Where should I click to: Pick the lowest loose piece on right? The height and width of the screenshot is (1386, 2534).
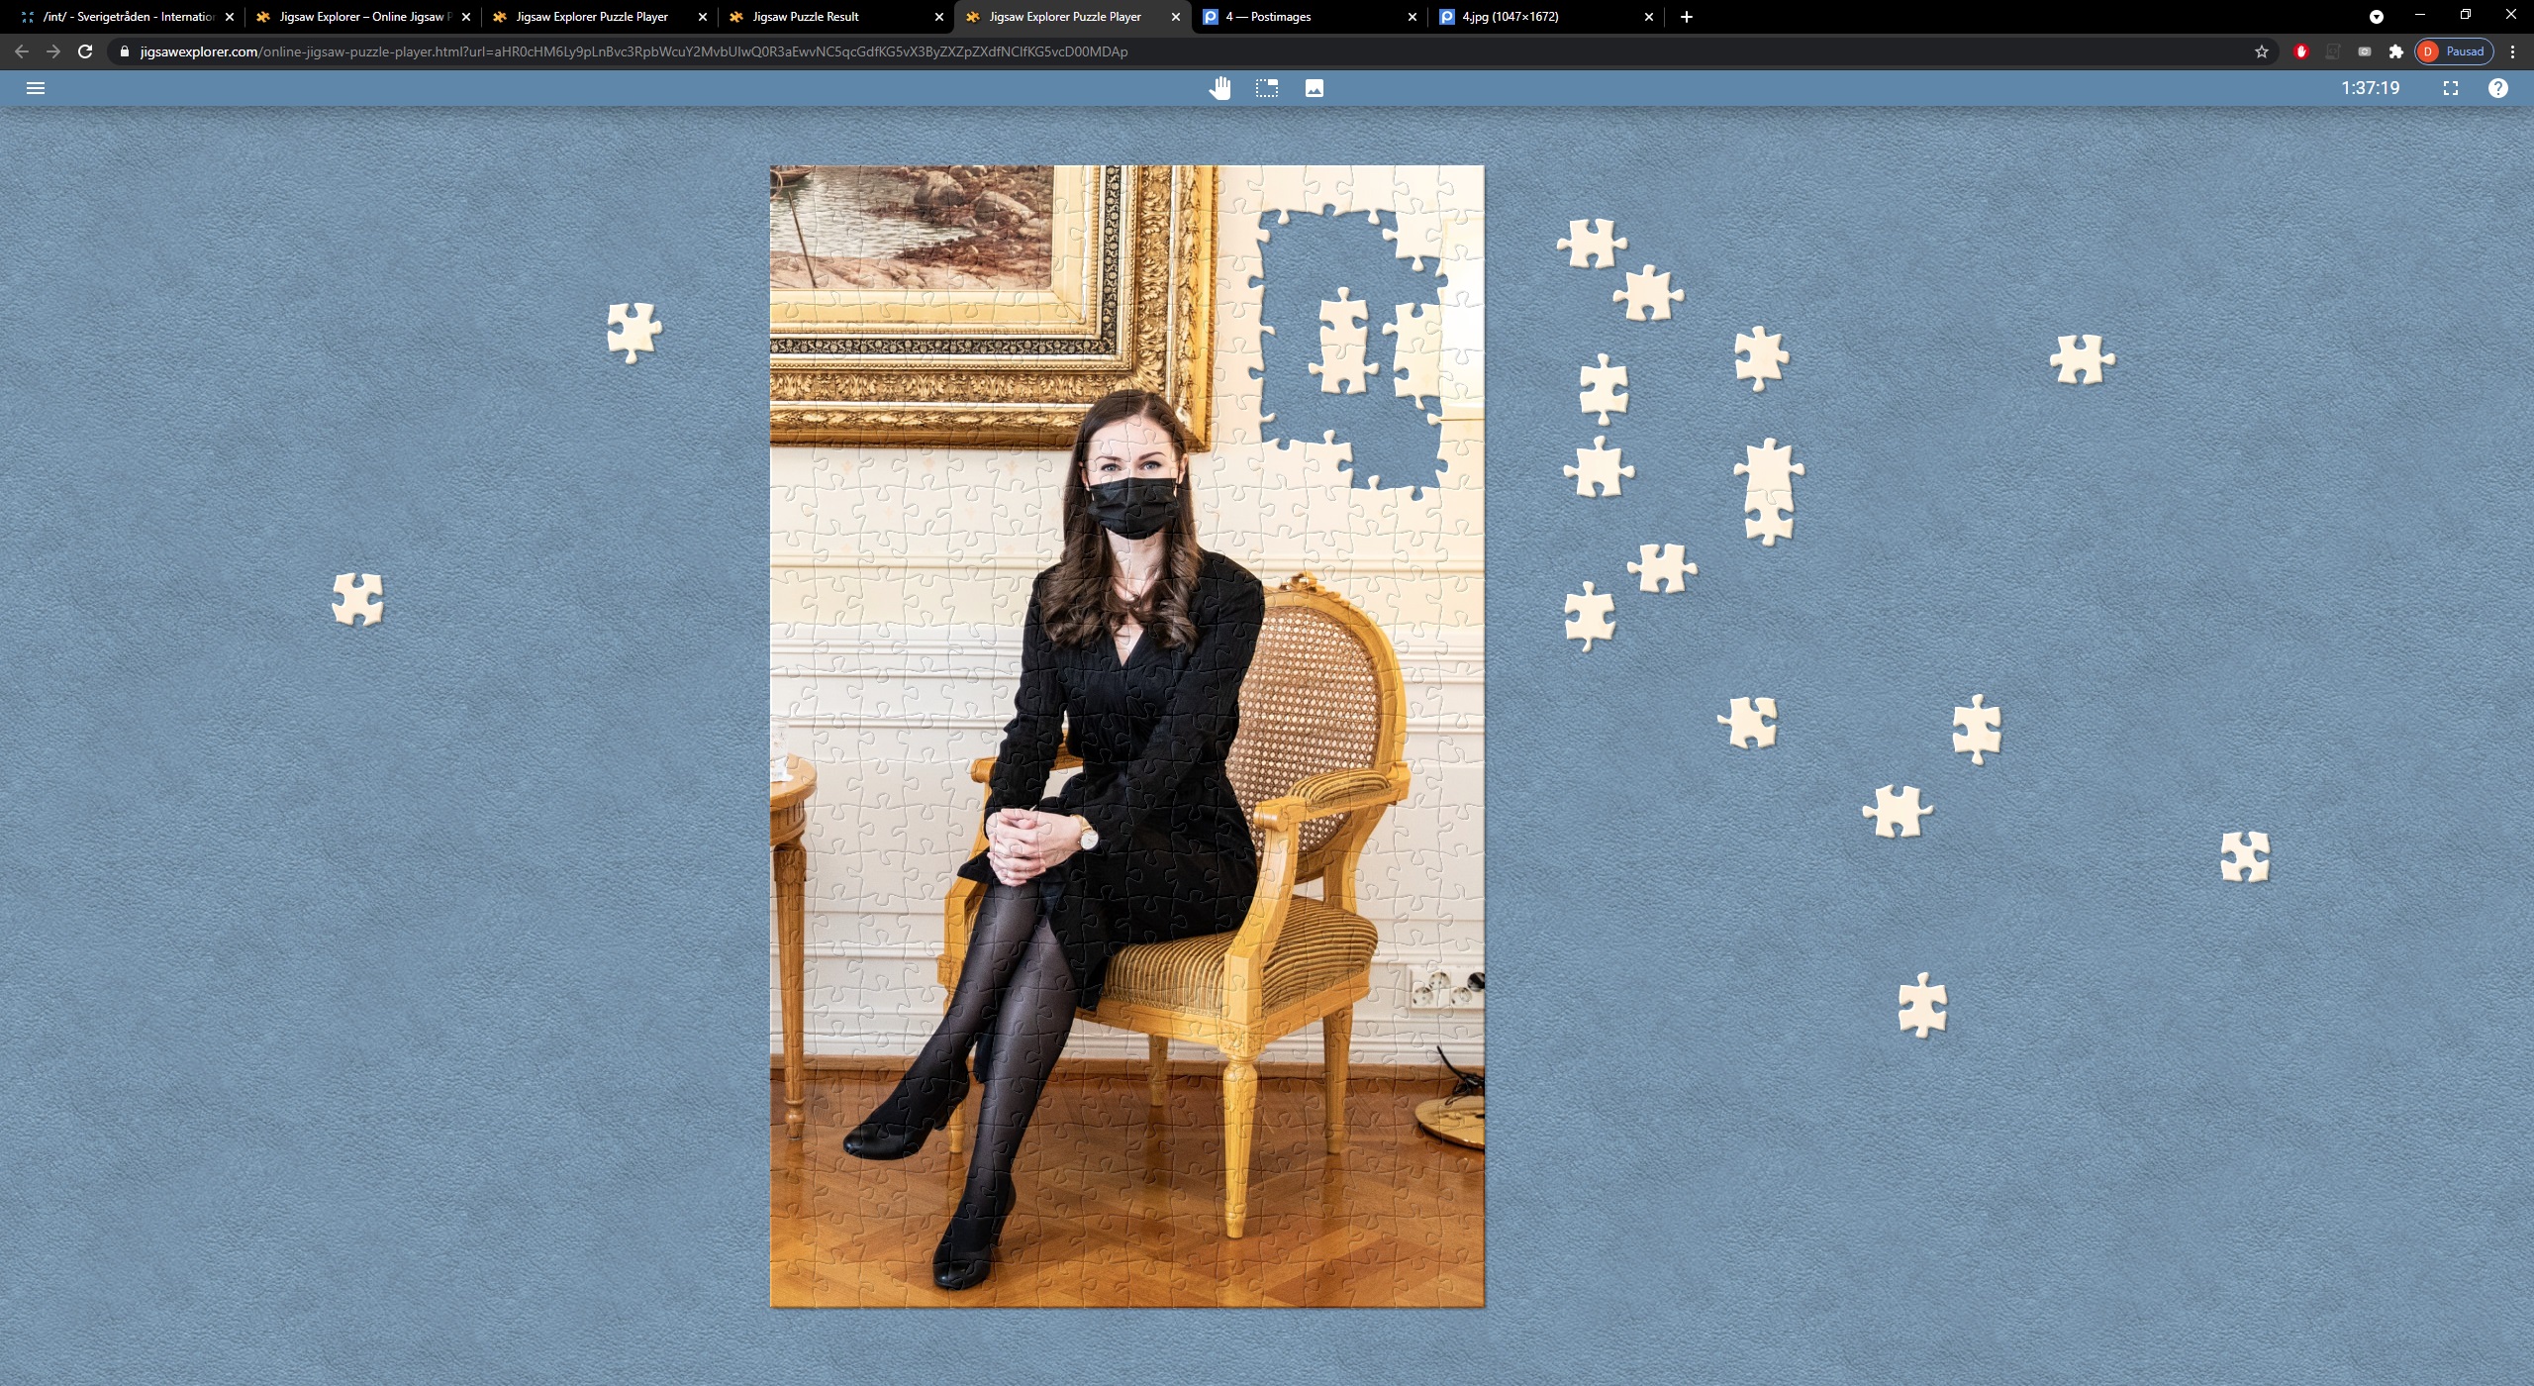(x=1922, y=1005)
